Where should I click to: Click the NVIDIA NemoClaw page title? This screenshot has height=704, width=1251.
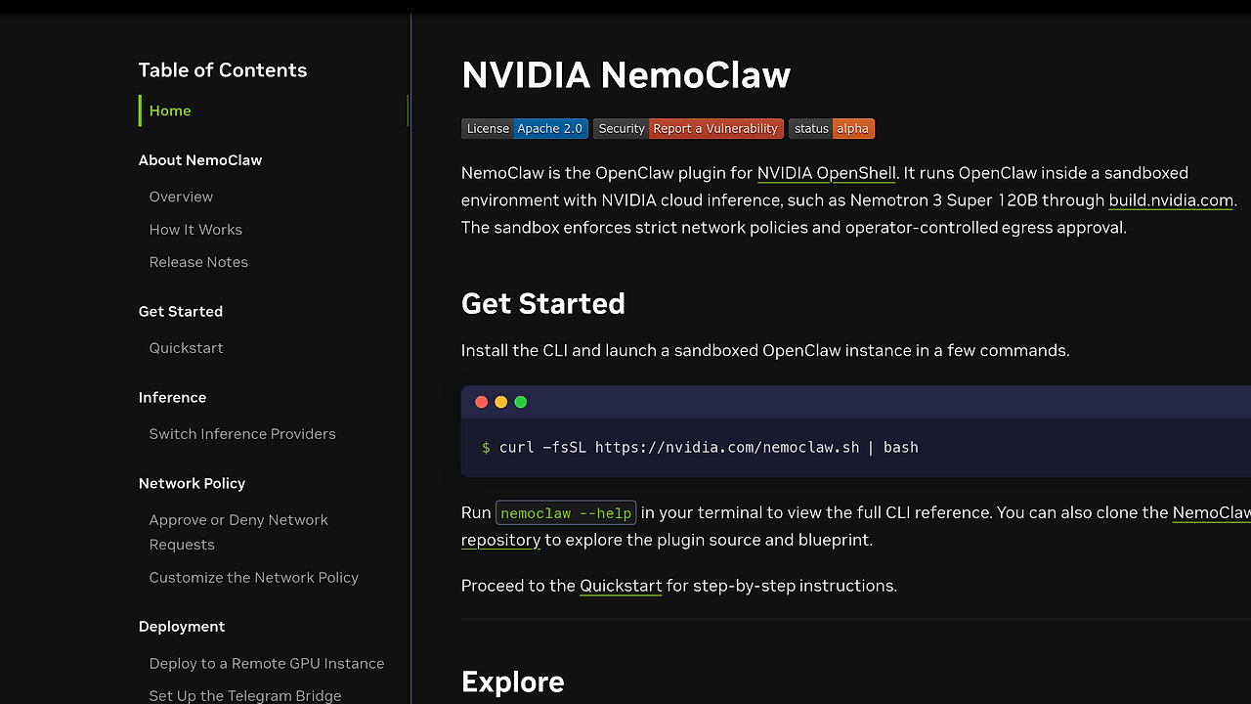pyautogui.click(x=625, y=75)
